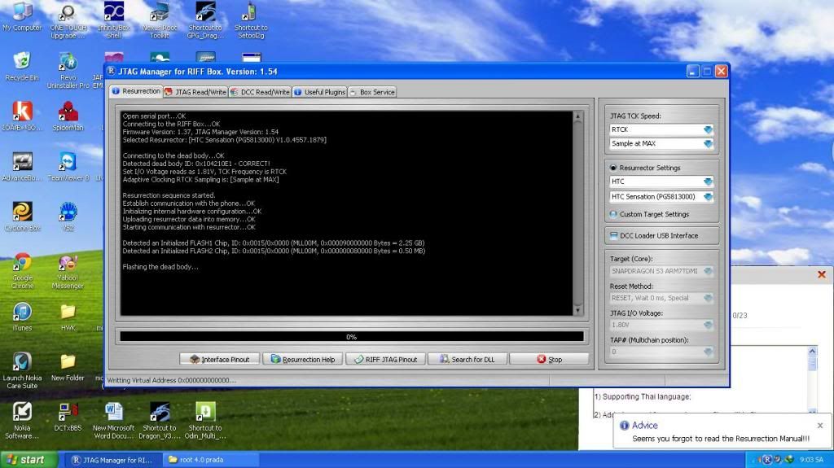The width and height of the screenshot is (834, 468).
Task: Click the Resurrection Help button
Action: coord(303,360)
